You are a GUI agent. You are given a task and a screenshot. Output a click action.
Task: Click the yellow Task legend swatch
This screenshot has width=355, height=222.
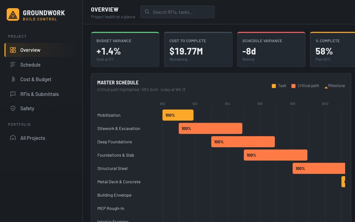point(274,86)
